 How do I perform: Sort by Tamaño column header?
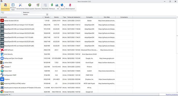point(47,17)
